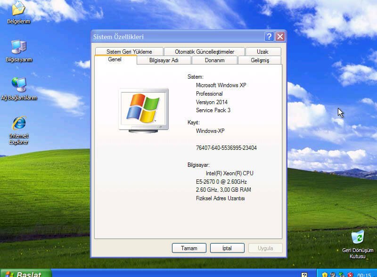Click the 'Fiziksel Adres Uzantısı' text

point(220,198)
